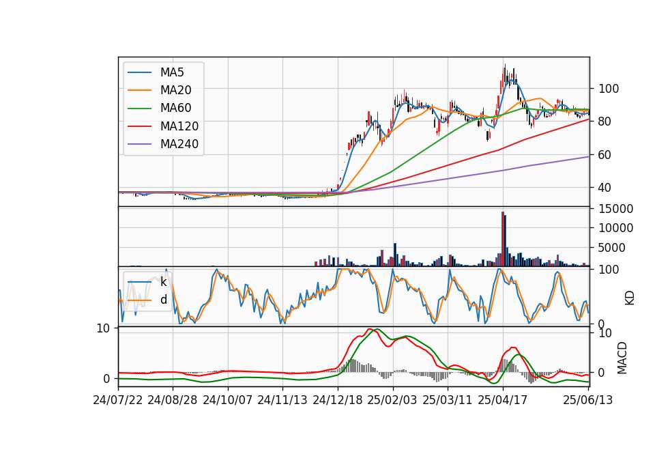Click the MA20 legend label
The image size is (655, 471).
tap(175, 90)
